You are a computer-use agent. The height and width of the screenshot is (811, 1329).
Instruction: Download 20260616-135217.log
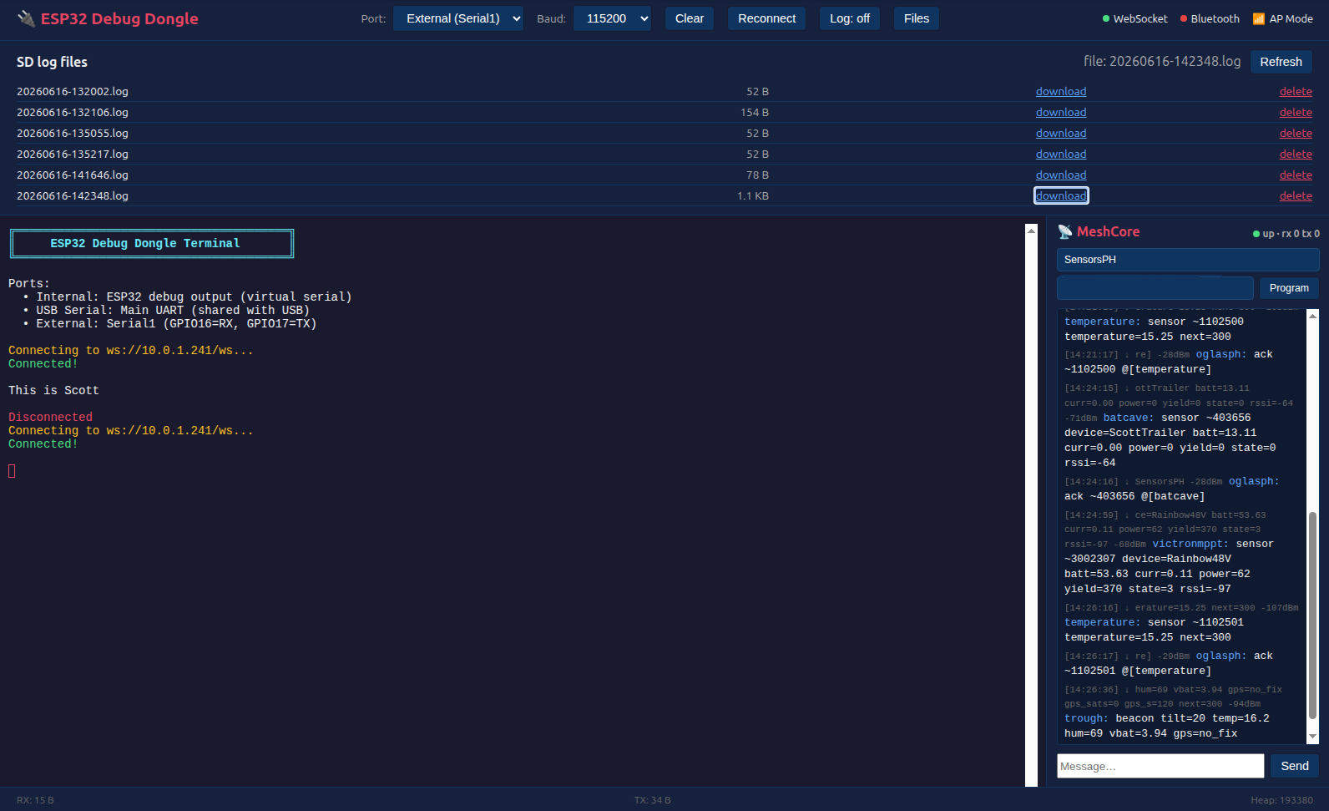tap(1061, 155)
